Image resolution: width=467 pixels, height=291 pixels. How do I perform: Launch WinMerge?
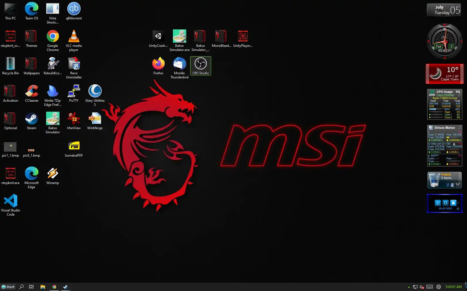95,121
